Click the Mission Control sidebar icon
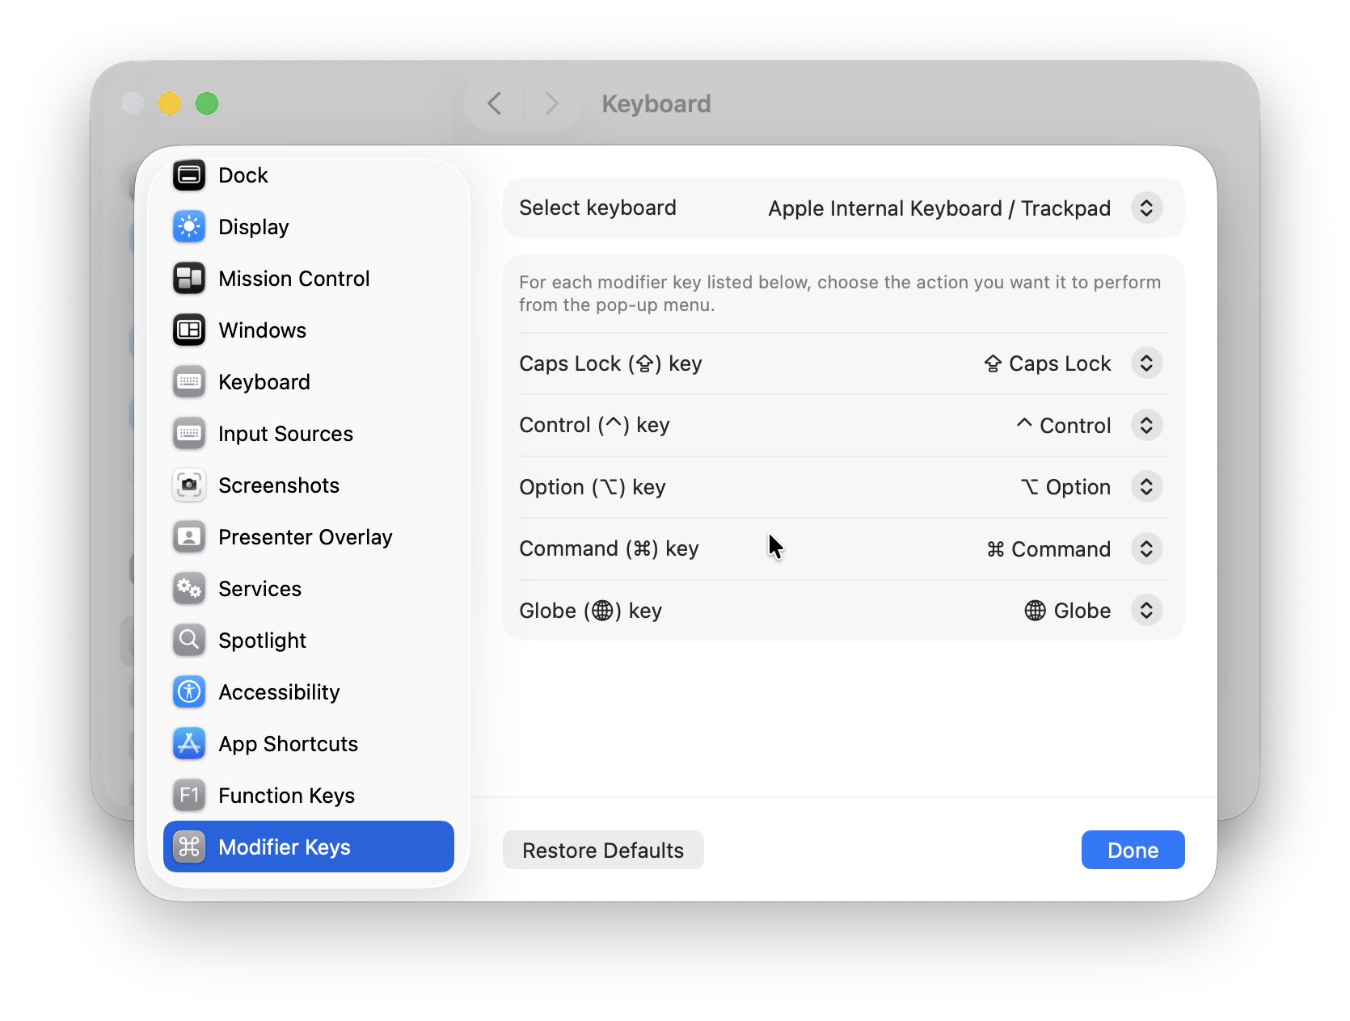The width and height of the screenshot is (1350, 1021). coord(188,278)
